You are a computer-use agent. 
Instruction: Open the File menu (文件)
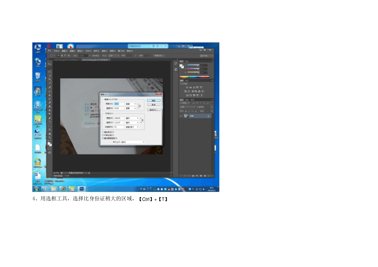click(57, 51)
